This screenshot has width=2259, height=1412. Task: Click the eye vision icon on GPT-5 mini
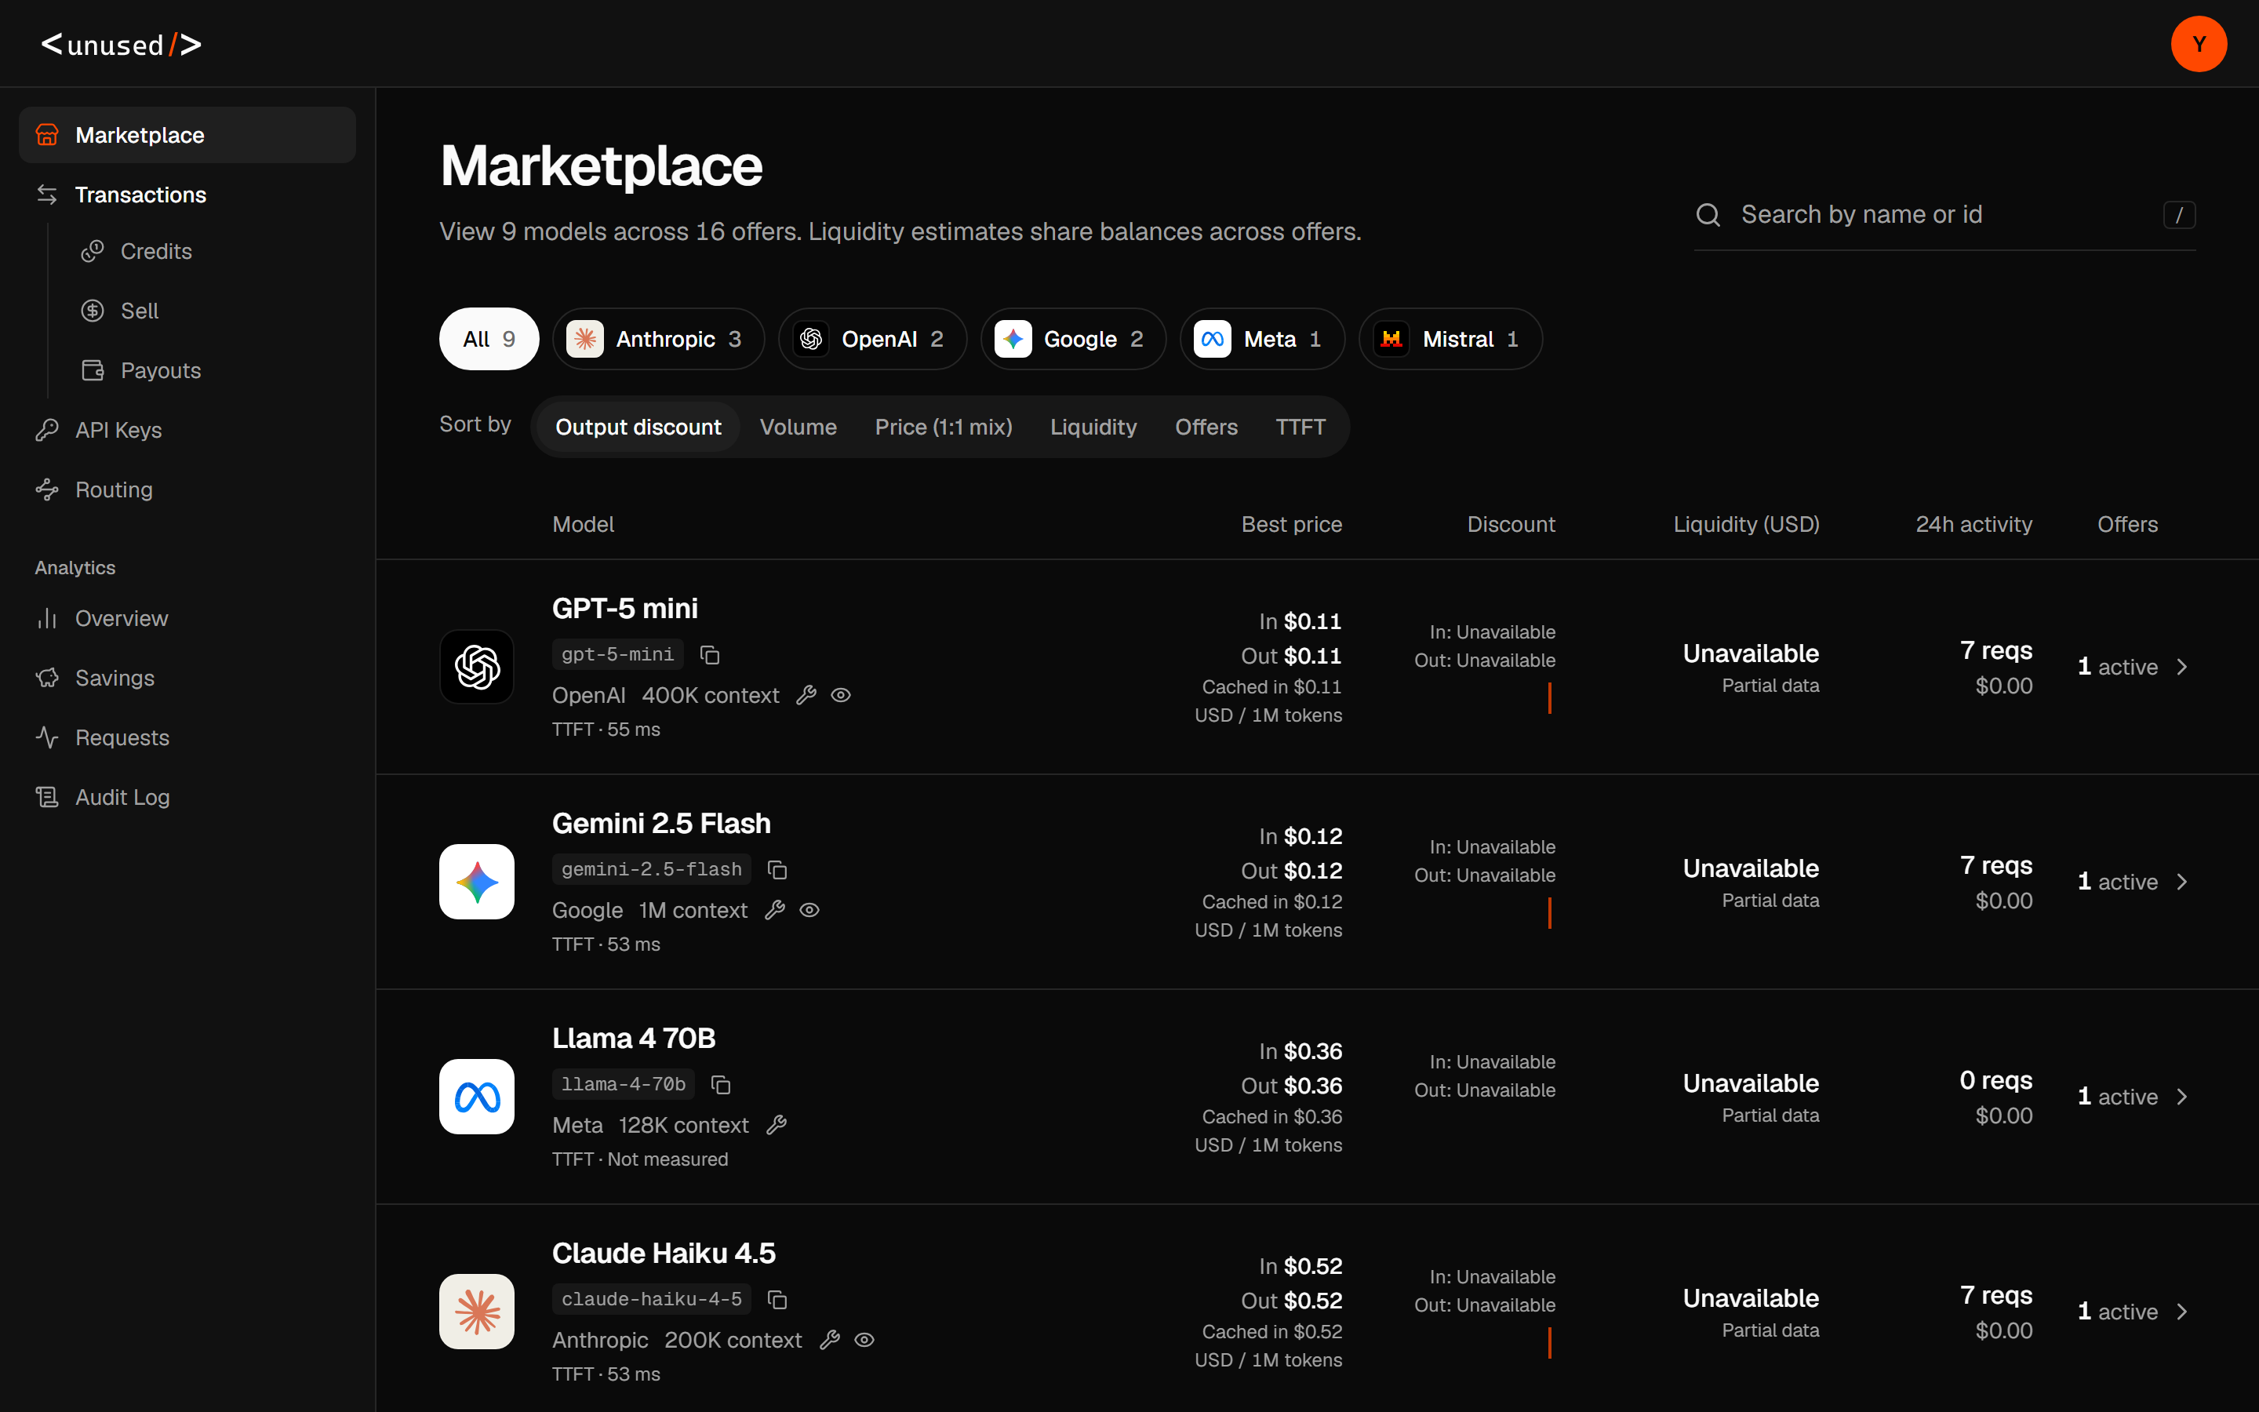pos(841,695)
